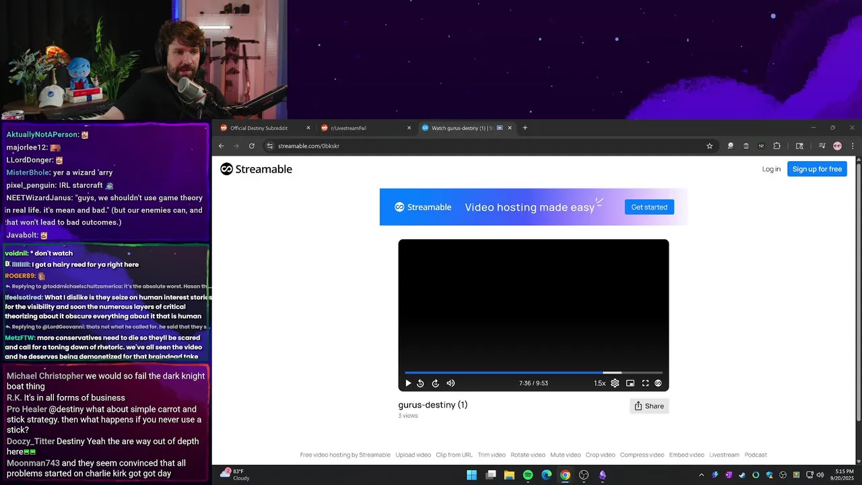Click the Compress video footer link
The width and height of the screenshot is (862, 485).
[x=642, y=455]
